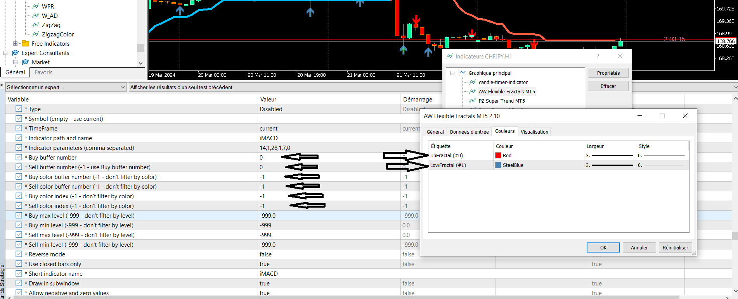Toggle the Short indicator name checkbox

19,273
